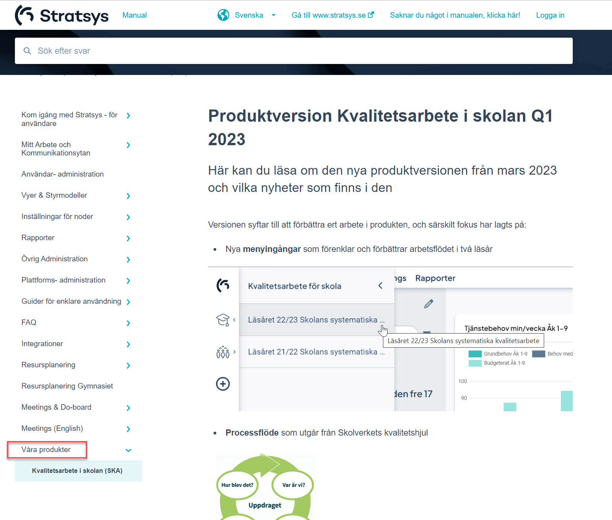This screenshot has height=520, width=612.
Task: Expand 'Meetings & Do-board' chevron
Action: click(x=128, y=408)
